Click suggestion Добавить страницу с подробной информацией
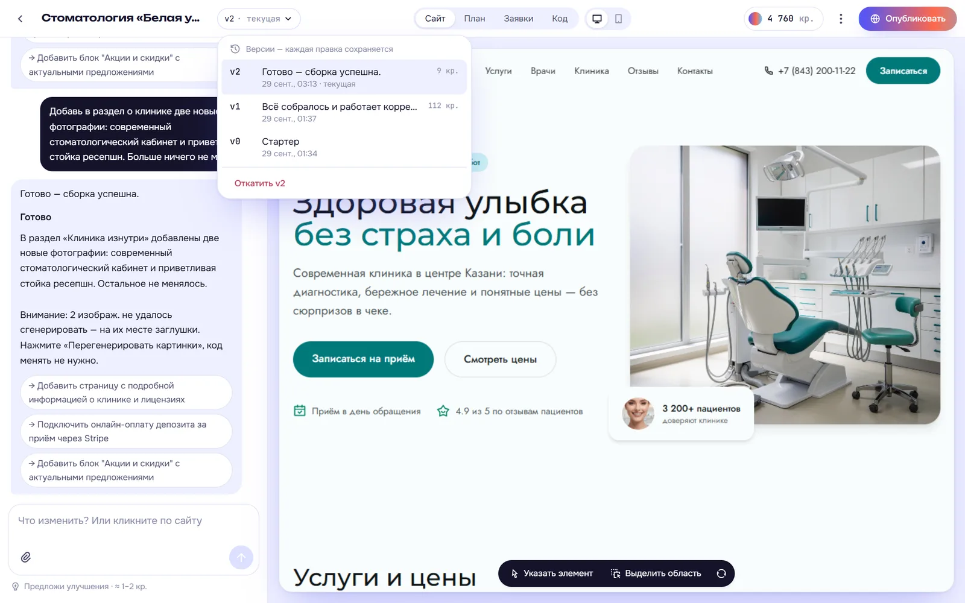965x603 pixels. tap(127, 393)
